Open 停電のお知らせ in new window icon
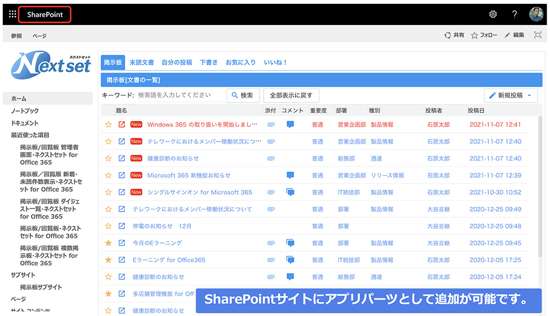This screenshot has height=316, width=550. point(122,226)
